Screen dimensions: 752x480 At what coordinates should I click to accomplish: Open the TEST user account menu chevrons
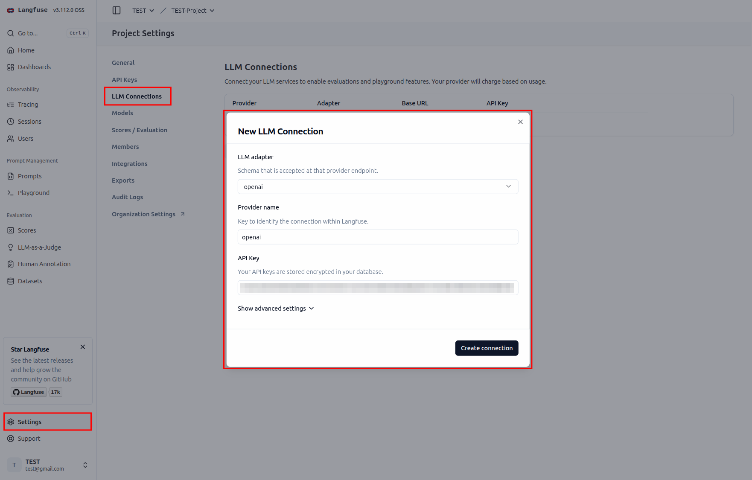click(85, 465)
